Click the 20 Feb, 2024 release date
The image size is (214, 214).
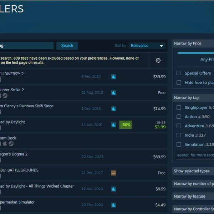point(92,205)
